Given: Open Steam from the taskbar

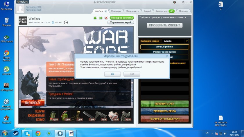Looking at the screenshot, I should coord(16,134).
